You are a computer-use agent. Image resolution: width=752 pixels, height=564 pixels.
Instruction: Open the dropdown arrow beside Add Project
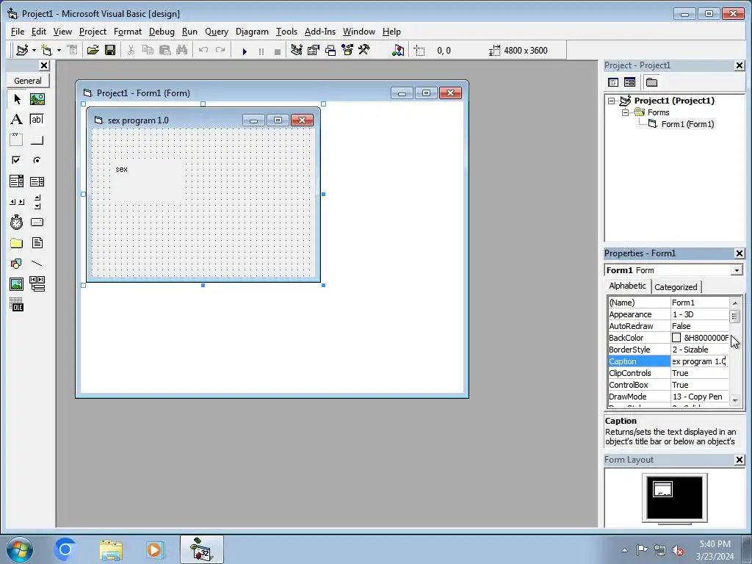click(x=34, y=51)
